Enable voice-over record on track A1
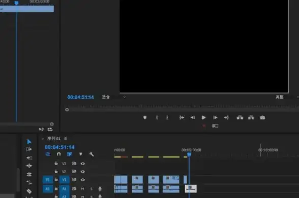Image resolution: width=299 pixels, height=198 pixels. (x=100, y=189)
